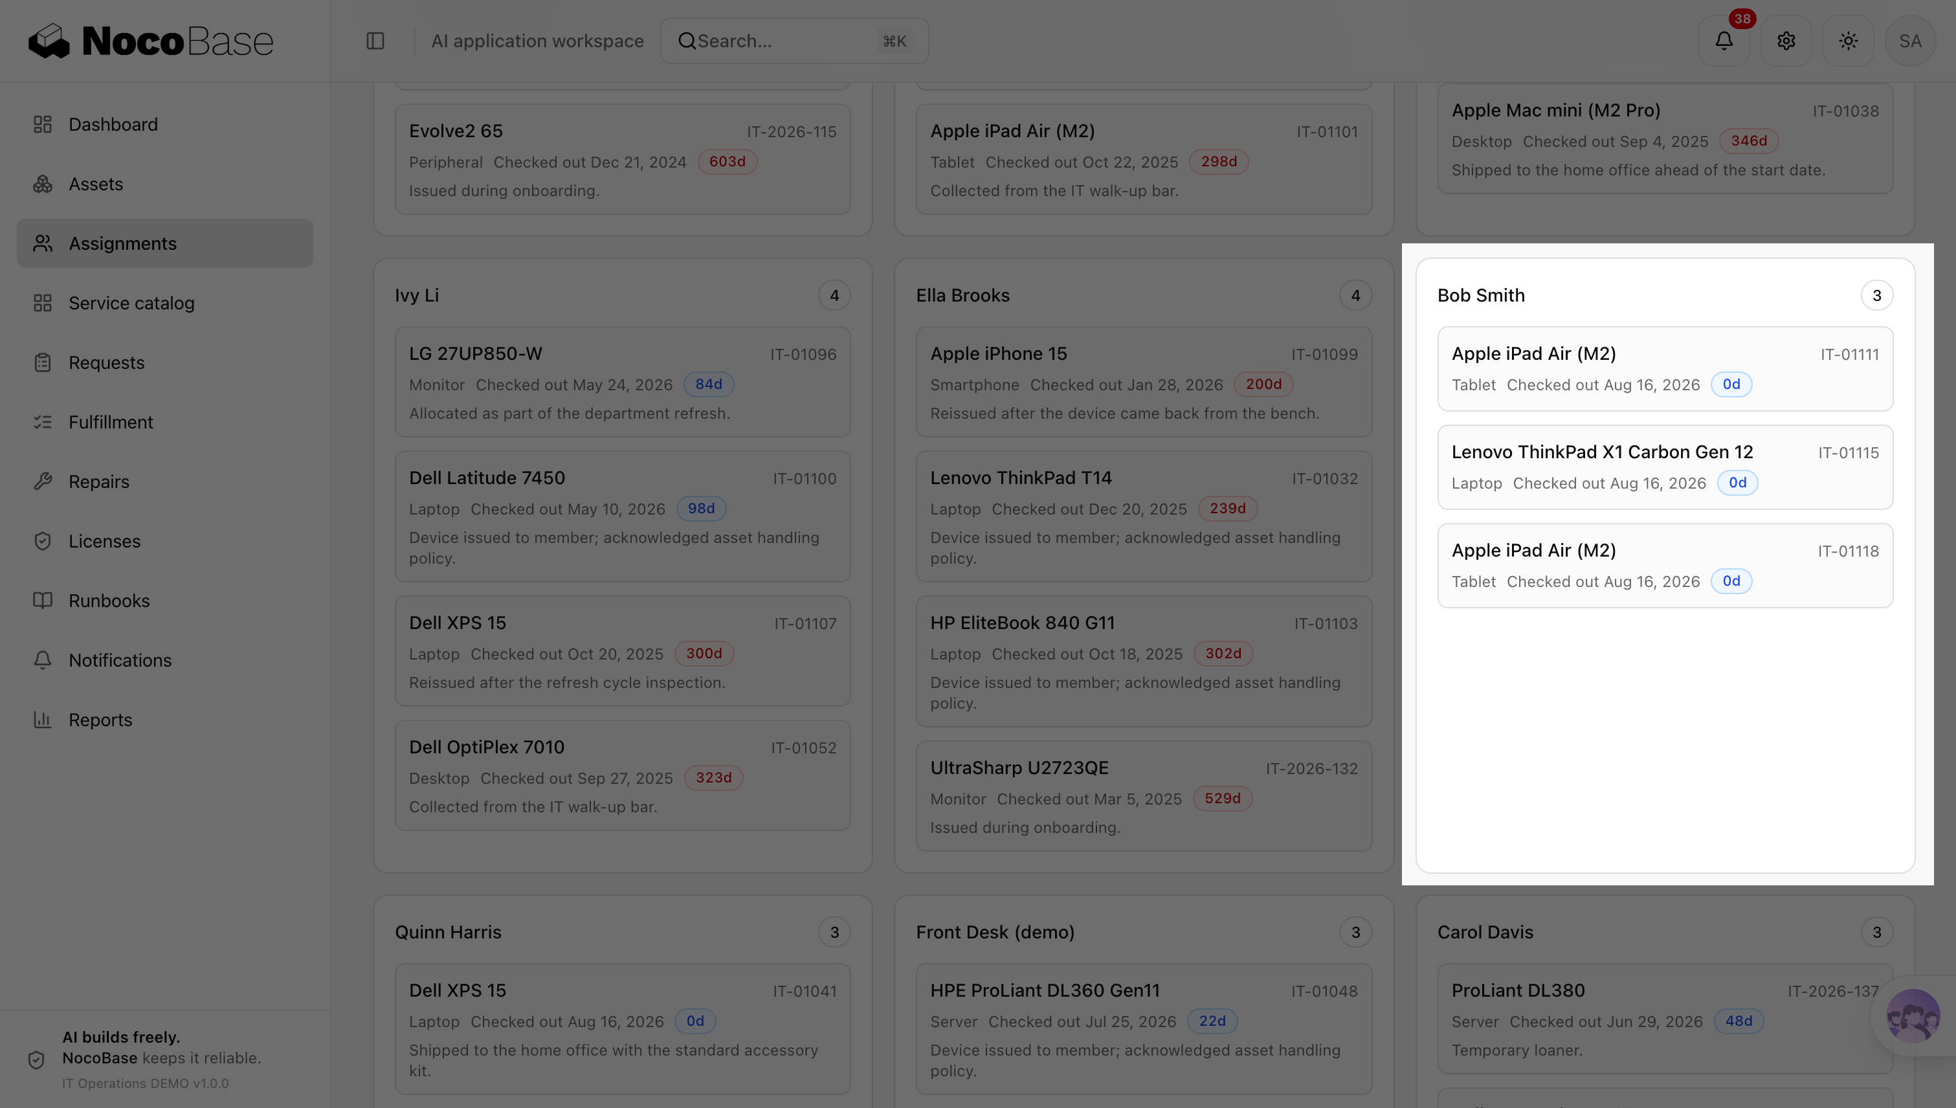The image size is (1956, 1108).
Task: Click the Assignments people icon
Action: pos(43,243)
